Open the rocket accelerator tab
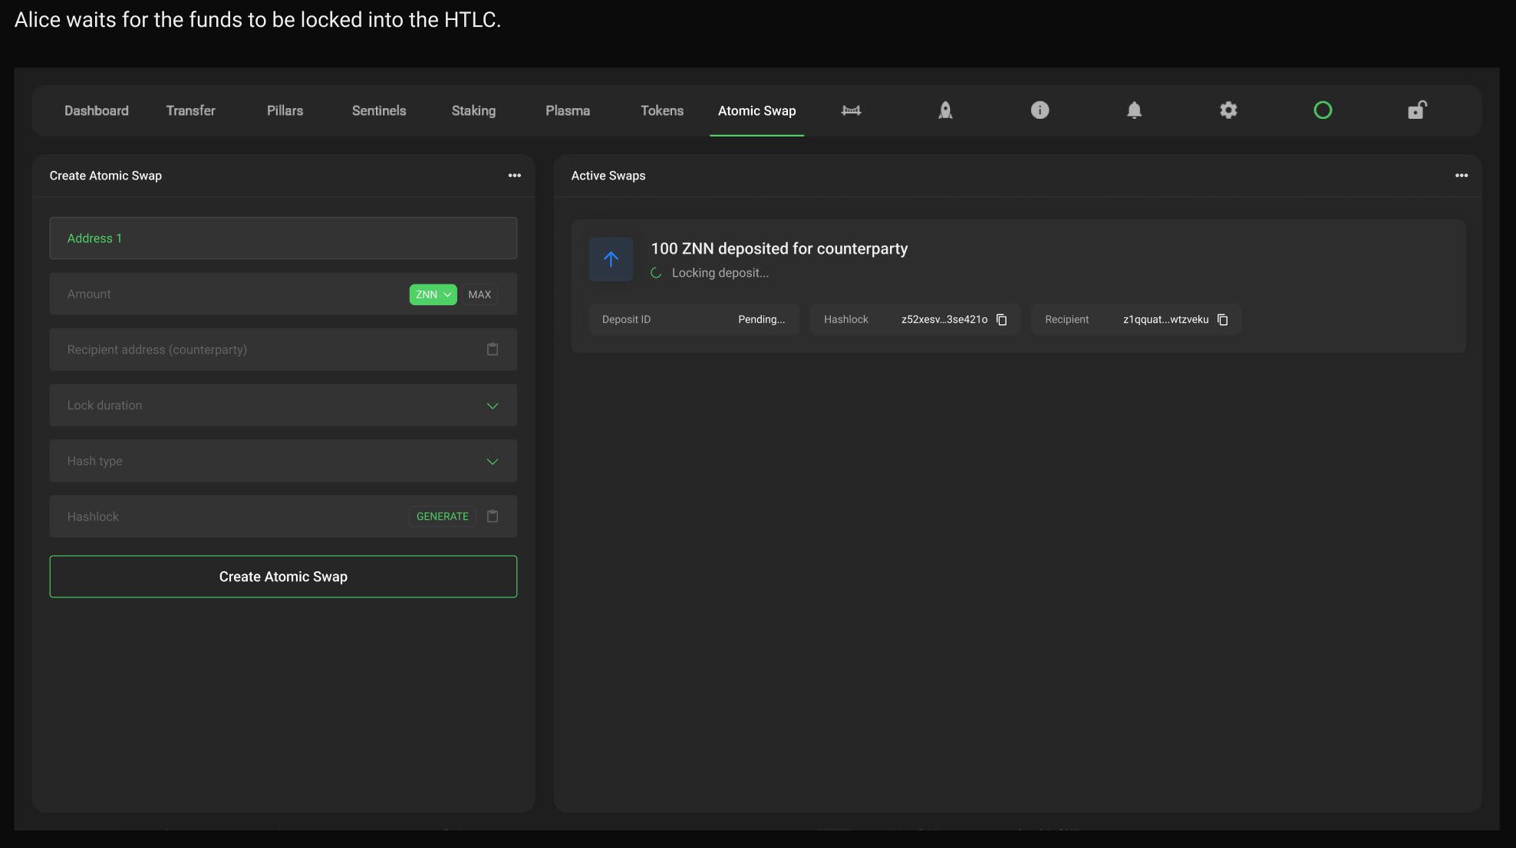 pos(945,110)
